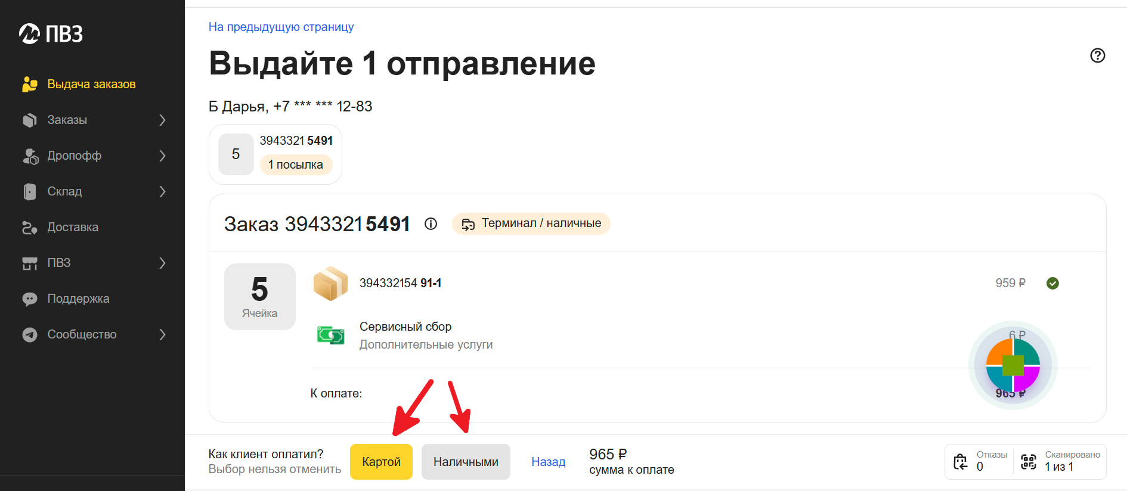The height and width of the screenshot is (491, 1127).
Task: Open order info icon next to 39433215491
Action: pyautogui.click(x=431, y=223)
